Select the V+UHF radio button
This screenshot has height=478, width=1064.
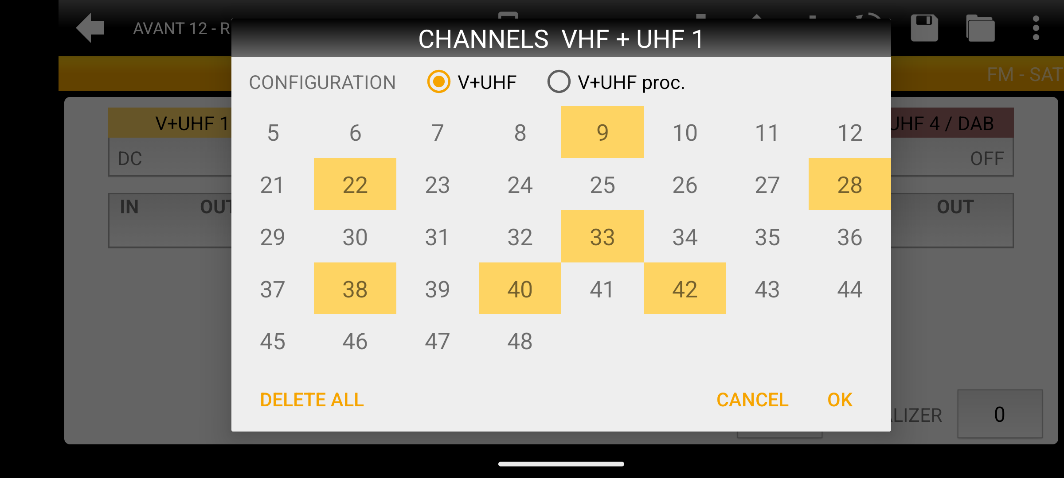[x=438, y=82]
